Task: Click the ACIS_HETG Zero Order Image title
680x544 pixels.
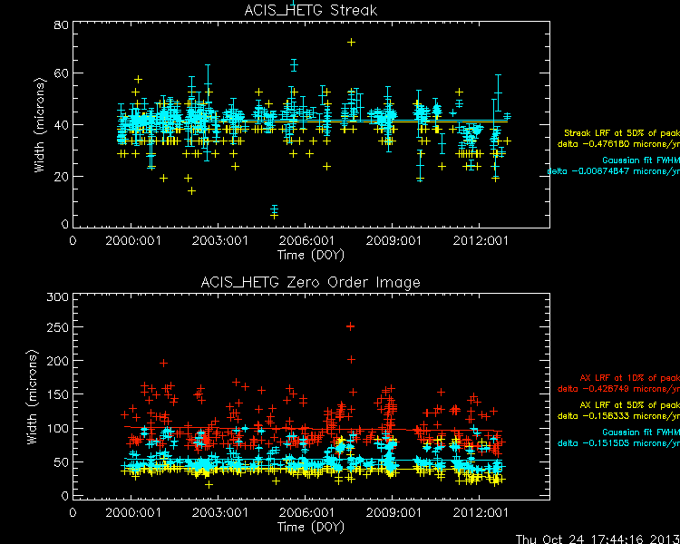Action: tap(311, 282)
